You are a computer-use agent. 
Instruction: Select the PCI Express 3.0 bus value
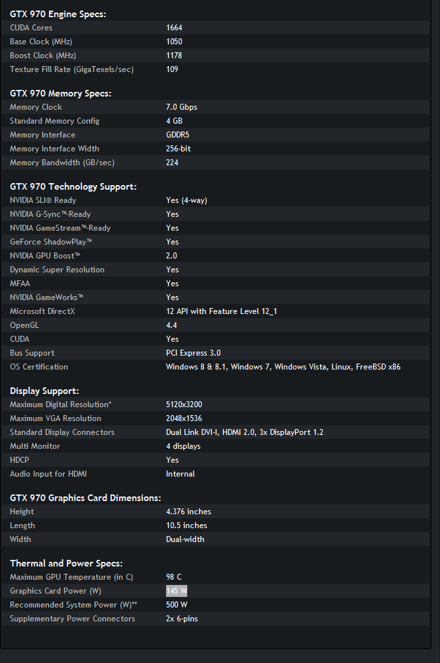click(193, 352)
